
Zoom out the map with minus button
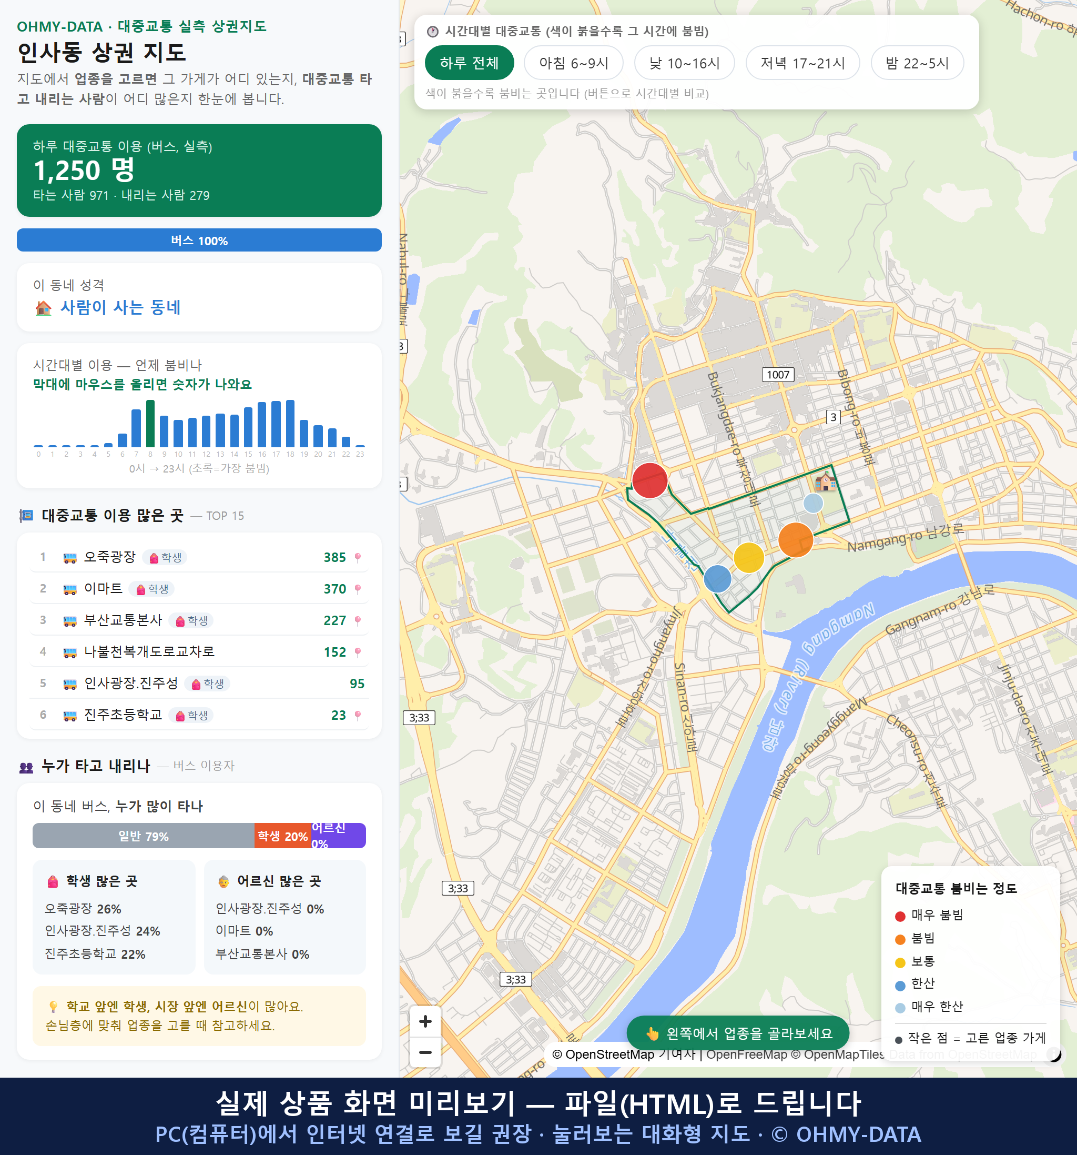pyautogui.click(x=425, y=1052)
